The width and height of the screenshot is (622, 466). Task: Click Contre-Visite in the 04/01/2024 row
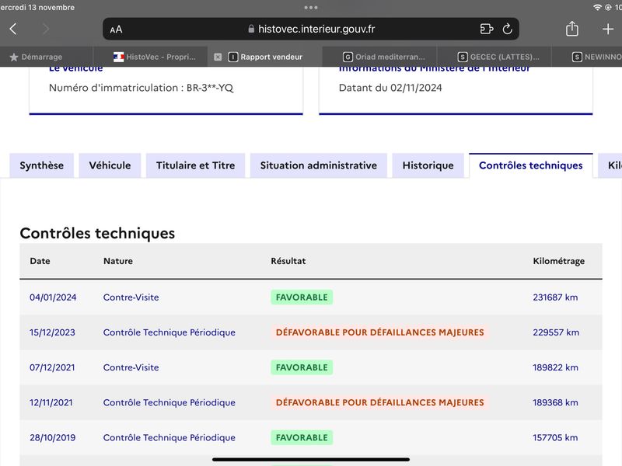click(x=131, y=297)
